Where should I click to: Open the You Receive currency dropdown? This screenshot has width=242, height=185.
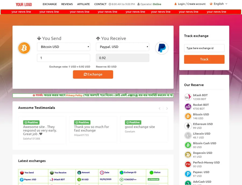point(122,47)
